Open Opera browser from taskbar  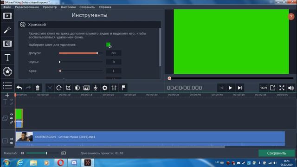60,163
